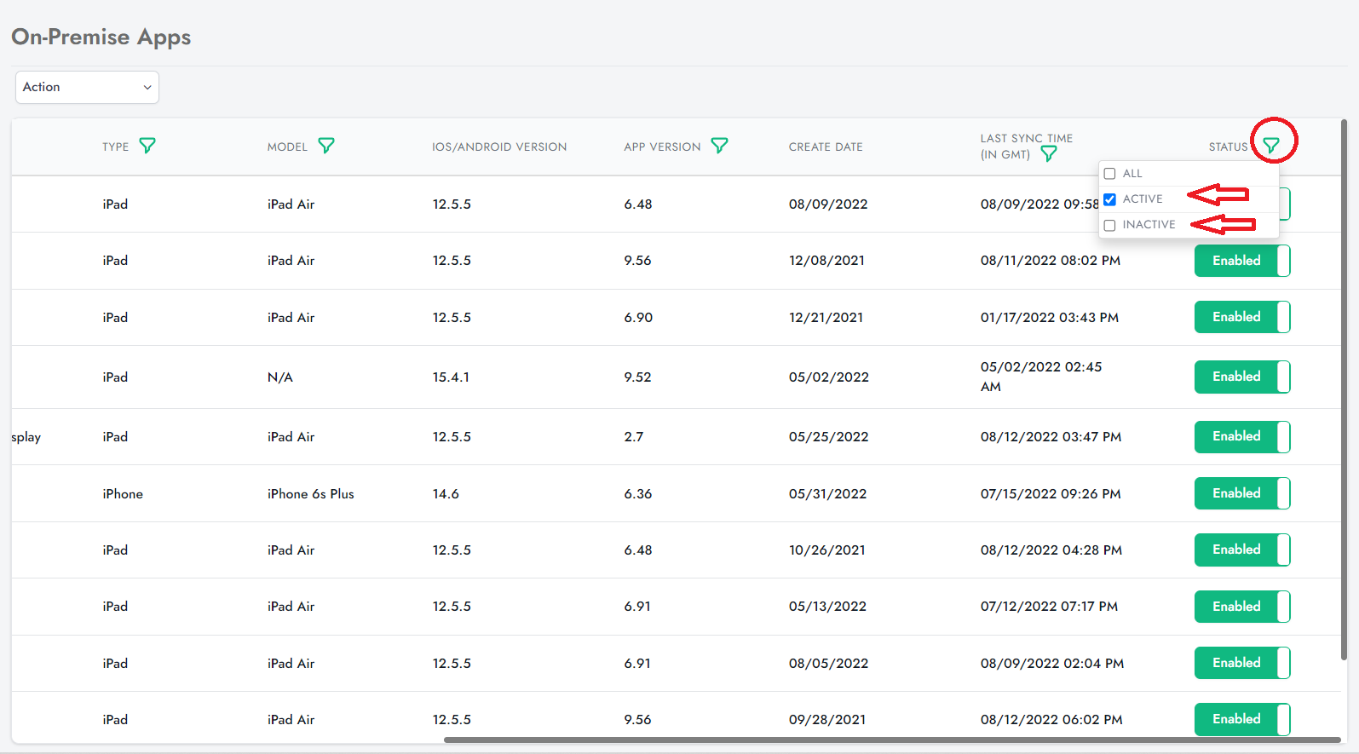Screen dimensions: 1359x754
Task: Click sync time 08/12/2022 04:28 PM
Action: pyautogui.click(x=1051, y=550)
